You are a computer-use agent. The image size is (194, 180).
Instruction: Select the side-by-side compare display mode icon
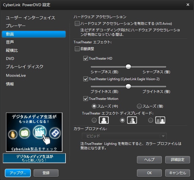click(160, 120)
